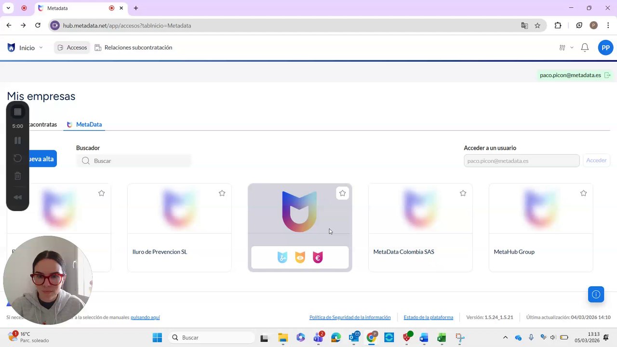This screenshot has width=617, height=347.
Task: Open the Accesos menu item
Action: pyautogui.click(x=72, y=47)
